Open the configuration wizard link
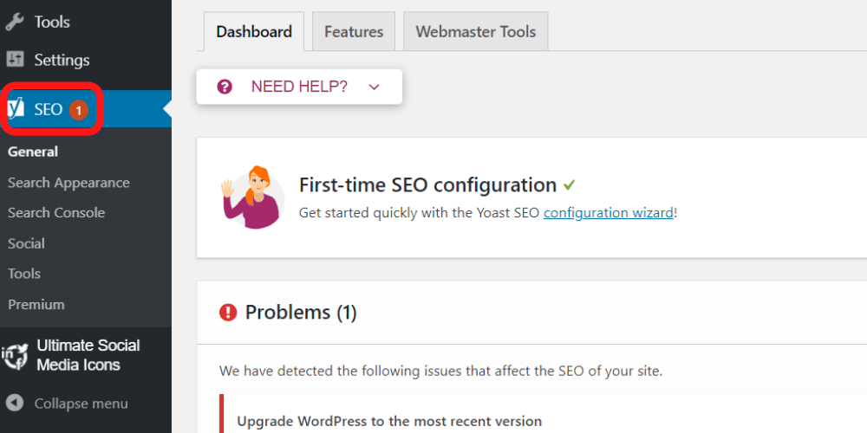 (608, 212)
